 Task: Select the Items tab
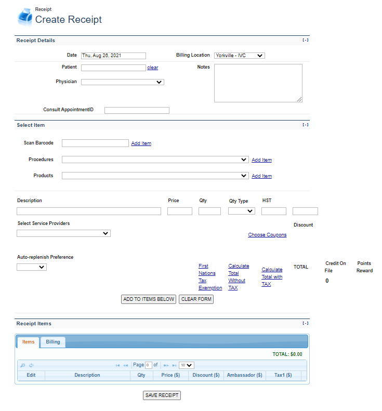tap(29, 342)
